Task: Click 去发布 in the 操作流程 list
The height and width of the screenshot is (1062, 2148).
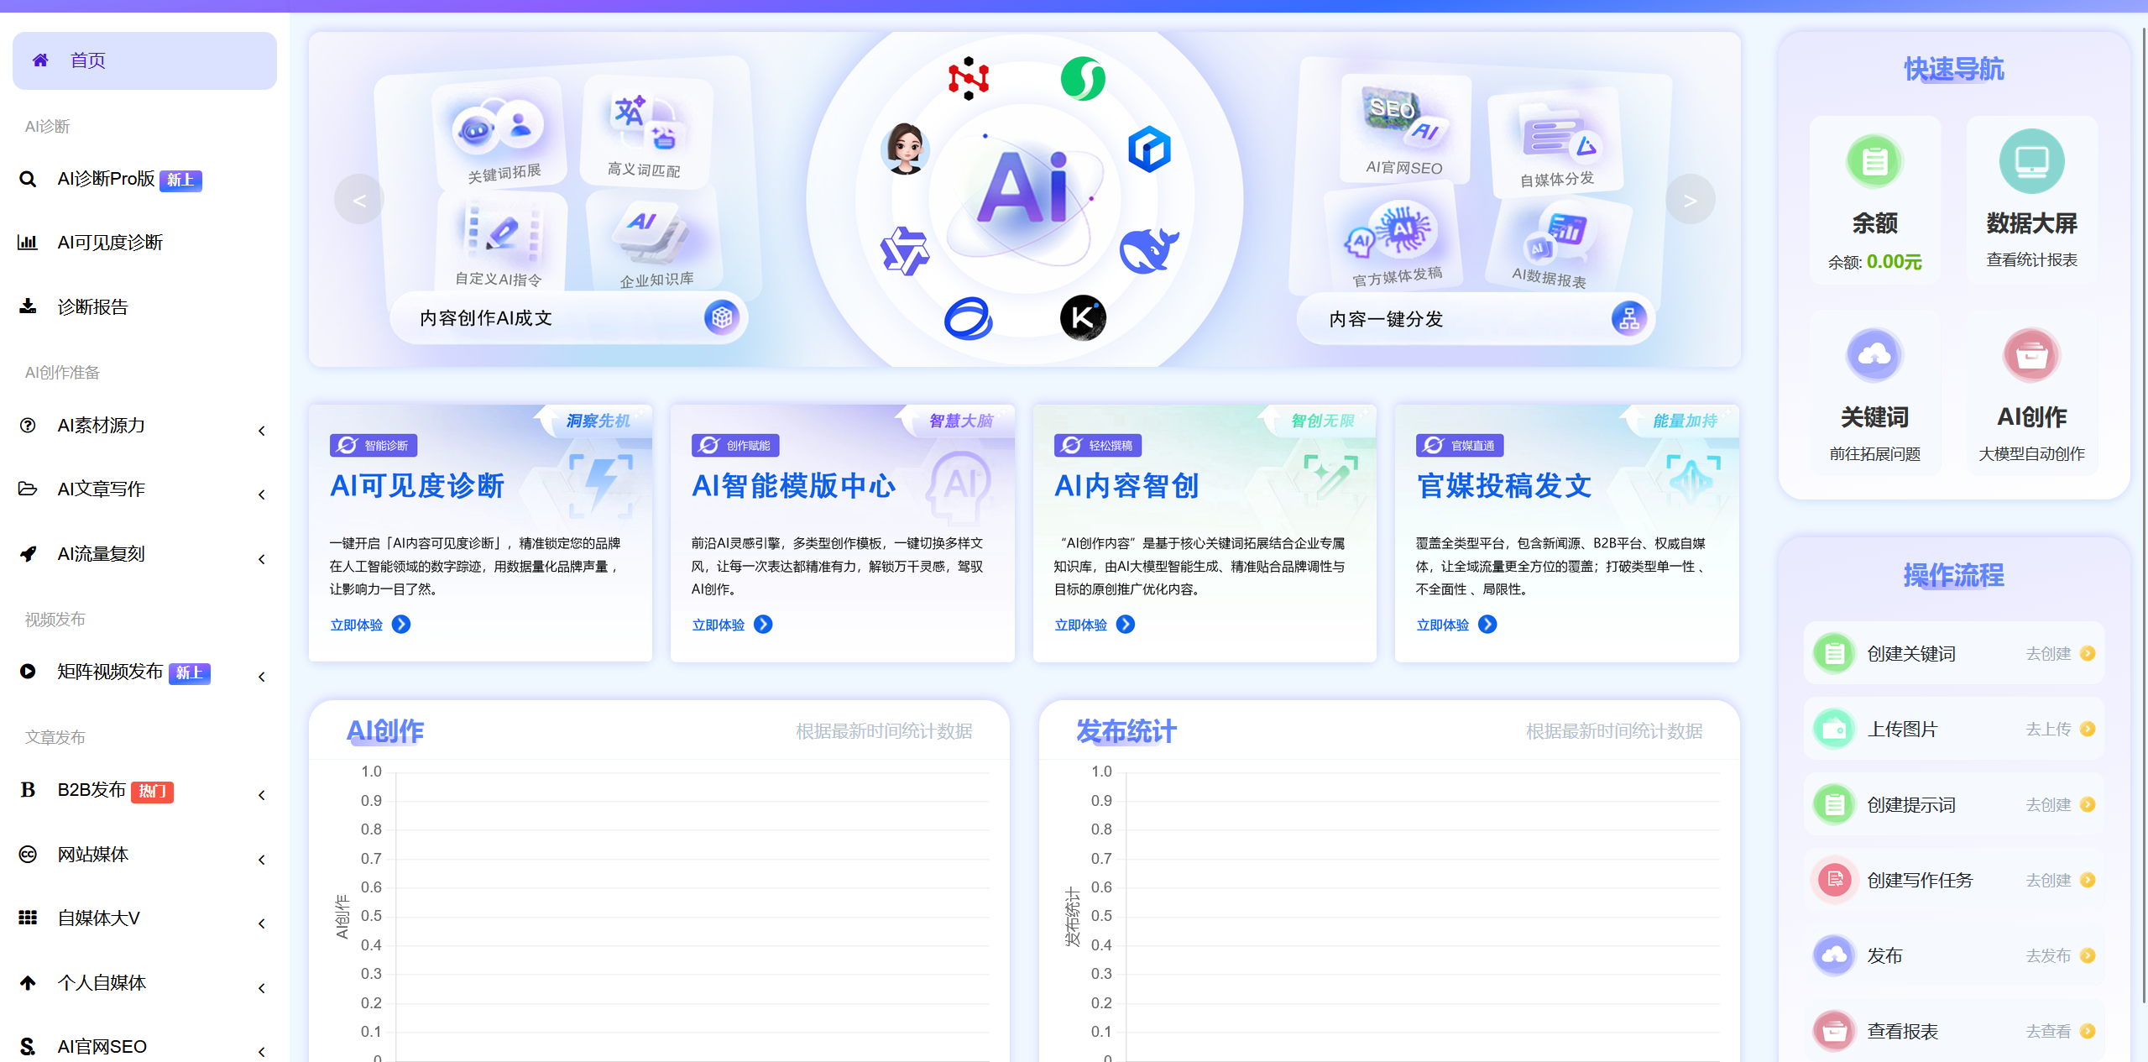Action: [x=2060, y=955]
